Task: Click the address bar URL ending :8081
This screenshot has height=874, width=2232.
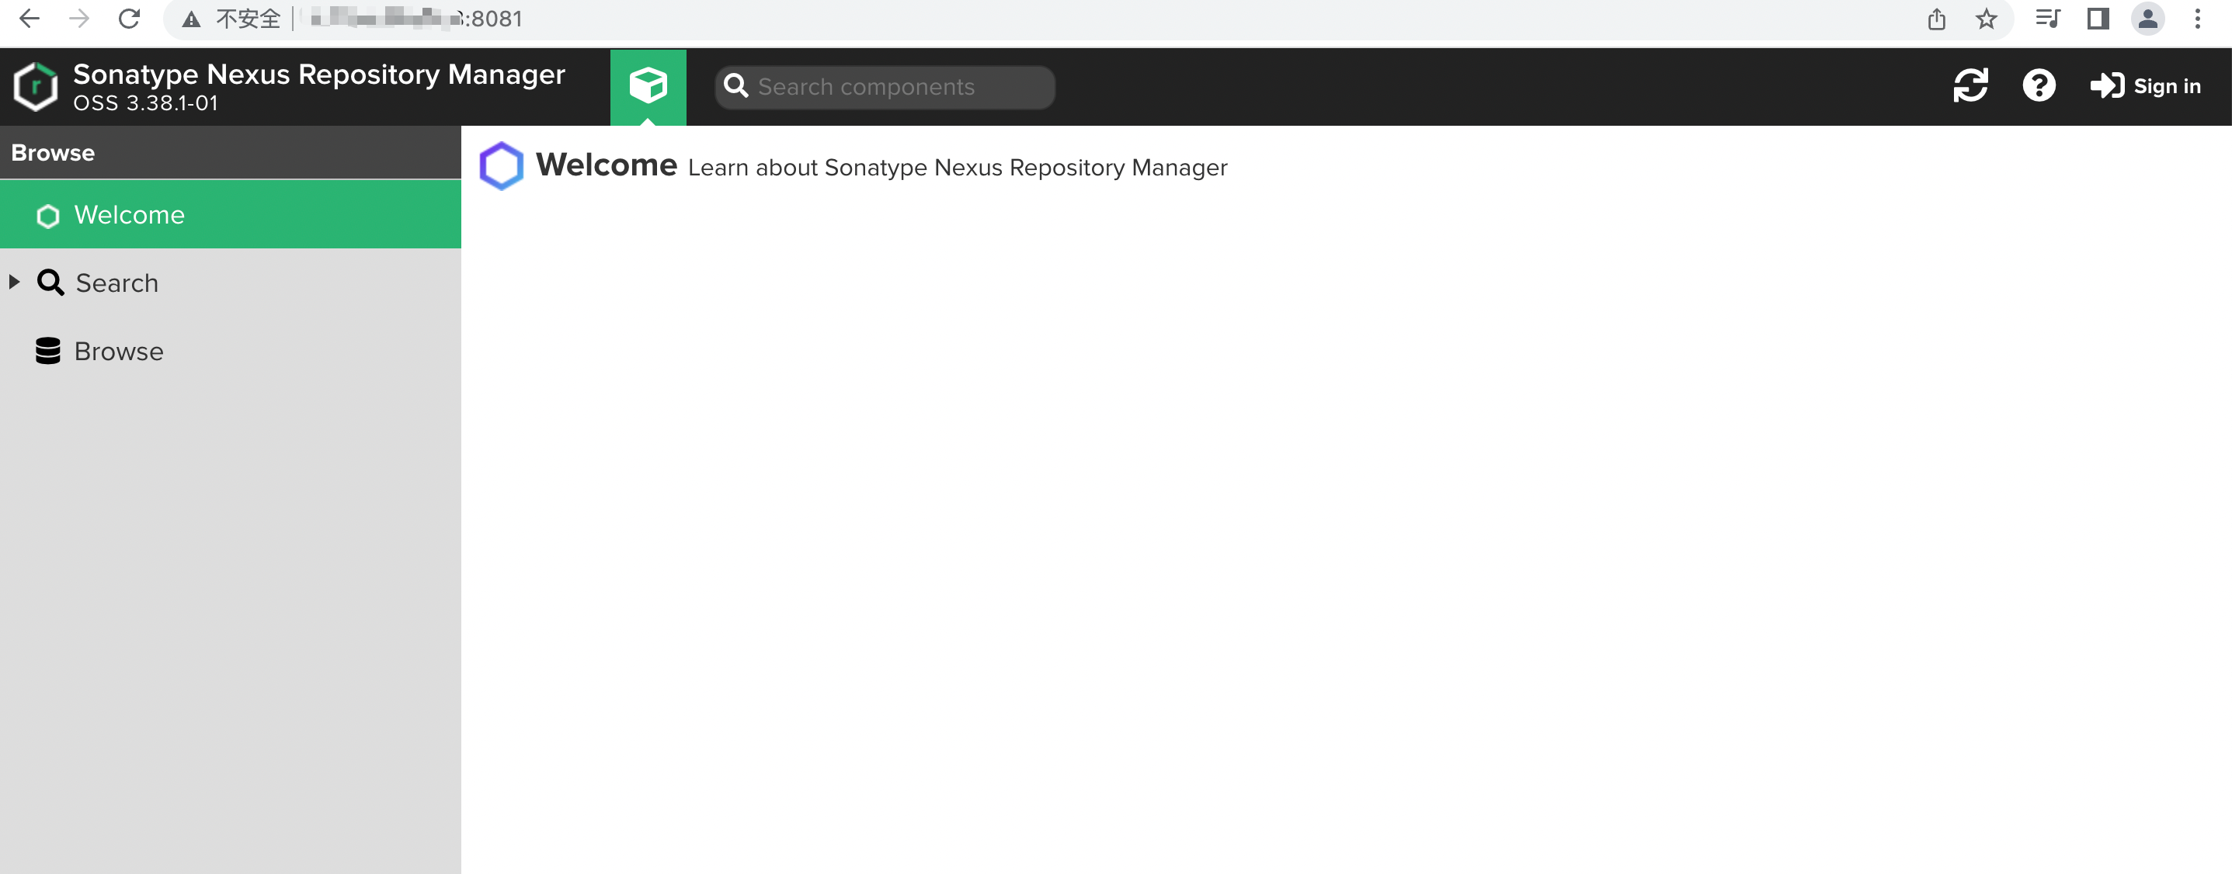Action: click(417, 19)
